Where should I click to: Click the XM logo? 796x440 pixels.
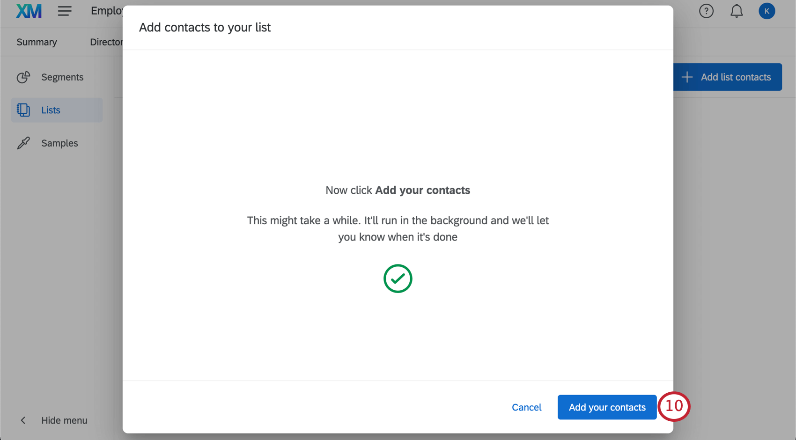(x=28, y=11)
